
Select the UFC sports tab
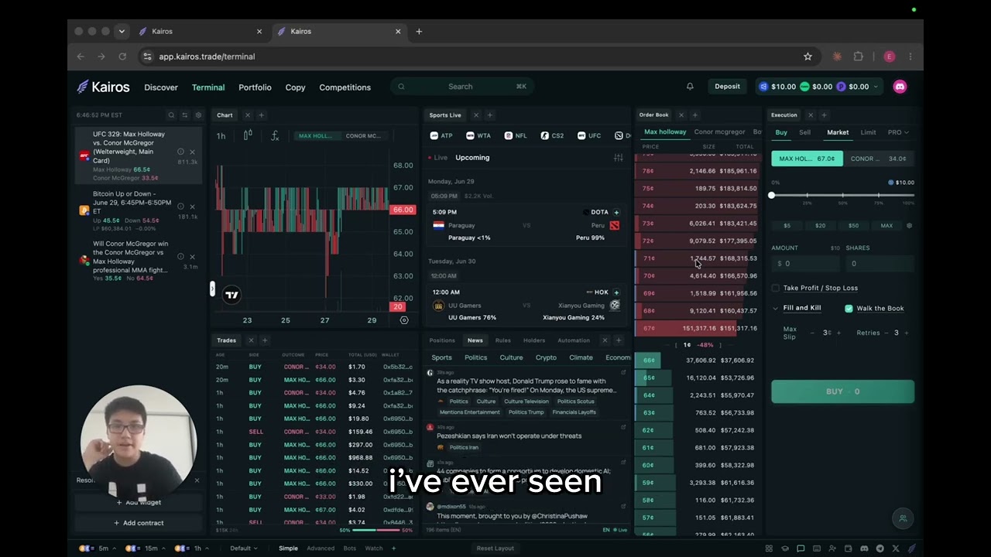coord(588,135)
